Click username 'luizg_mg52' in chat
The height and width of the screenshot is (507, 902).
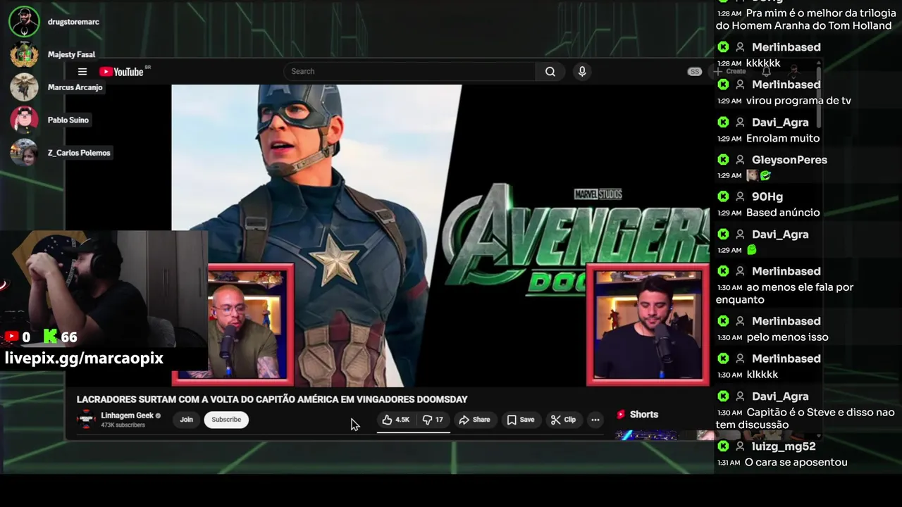[784, 446]
